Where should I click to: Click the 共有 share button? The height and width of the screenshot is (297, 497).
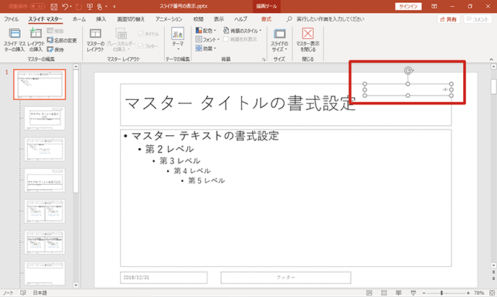tap(449, 19)
